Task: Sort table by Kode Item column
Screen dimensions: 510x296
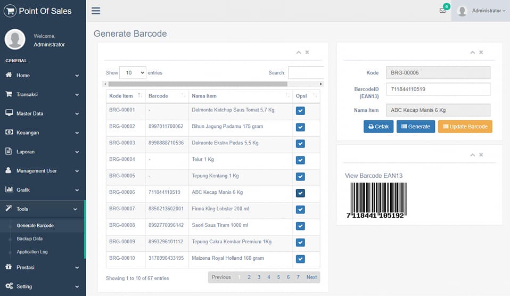Action: click(126, 96)
